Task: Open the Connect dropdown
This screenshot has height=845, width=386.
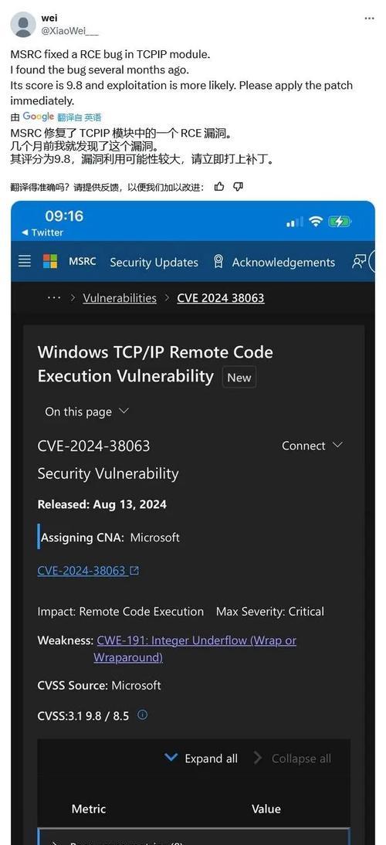Action: 312,446
